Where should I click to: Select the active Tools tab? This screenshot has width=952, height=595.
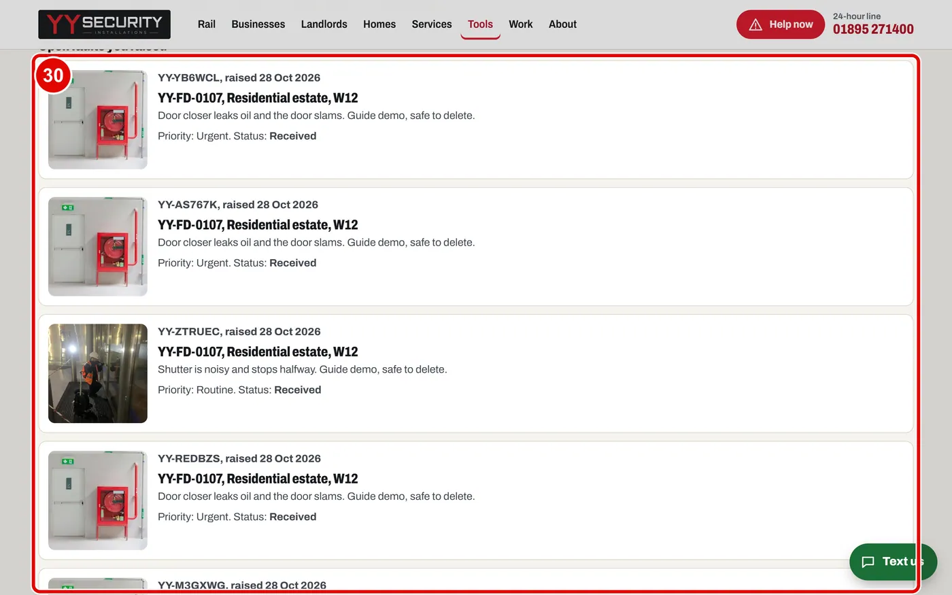(480, 24)
